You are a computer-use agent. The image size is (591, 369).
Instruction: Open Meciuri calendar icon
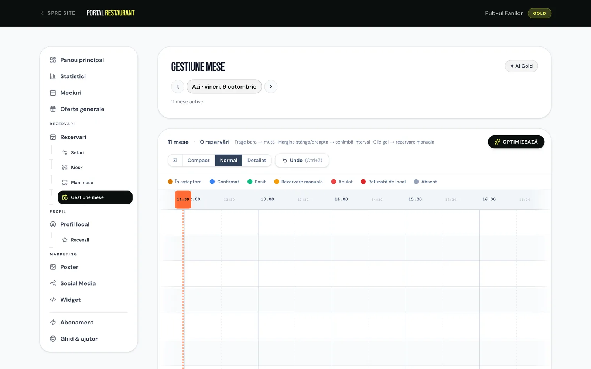pyautogui.click(x=53, y=93)
